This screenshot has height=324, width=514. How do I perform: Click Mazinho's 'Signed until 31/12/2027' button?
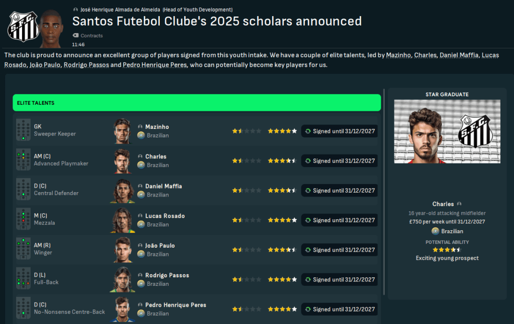(339, 131)
